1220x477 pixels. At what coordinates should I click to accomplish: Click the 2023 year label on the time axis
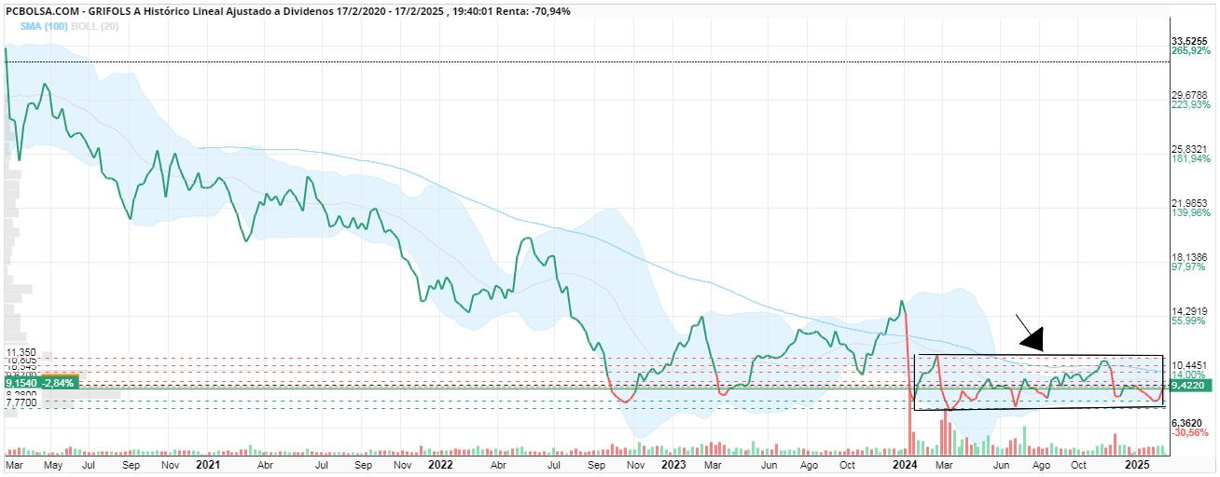(672, 463)
